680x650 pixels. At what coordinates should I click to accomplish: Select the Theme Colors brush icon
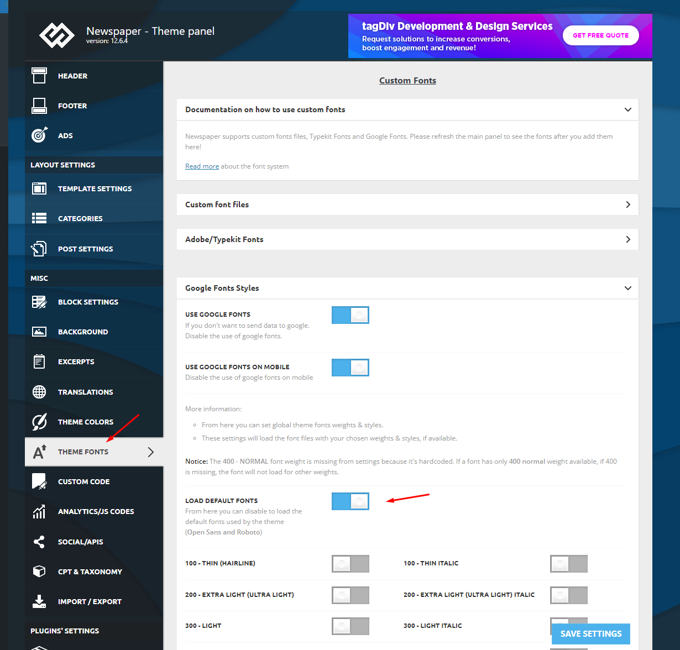39,422
